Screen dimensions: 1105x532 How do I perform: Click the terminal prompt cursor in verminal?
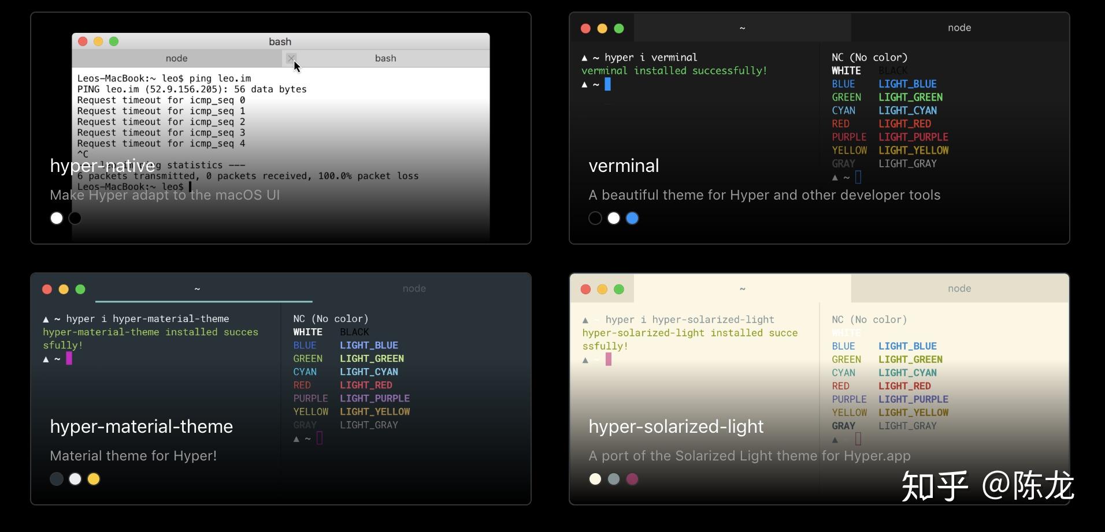[607, 84]
